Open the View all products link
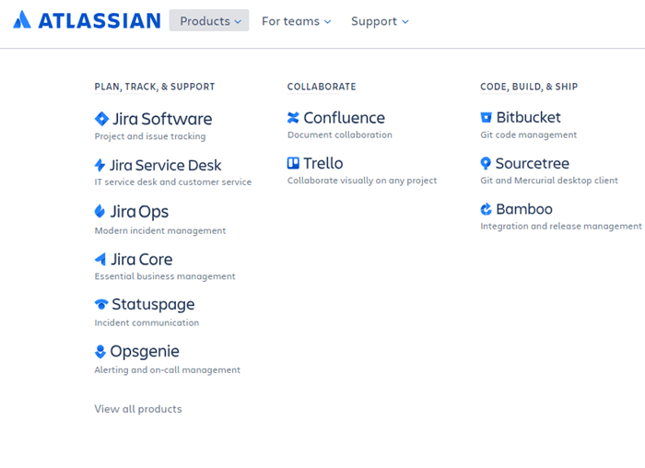This screenshot has height=468, width=645. pyautogui.click(x=138, y=409)
